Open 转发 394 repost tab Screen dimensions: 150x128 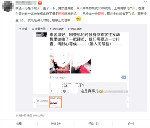pyautogui.click(x=56, y=123)
